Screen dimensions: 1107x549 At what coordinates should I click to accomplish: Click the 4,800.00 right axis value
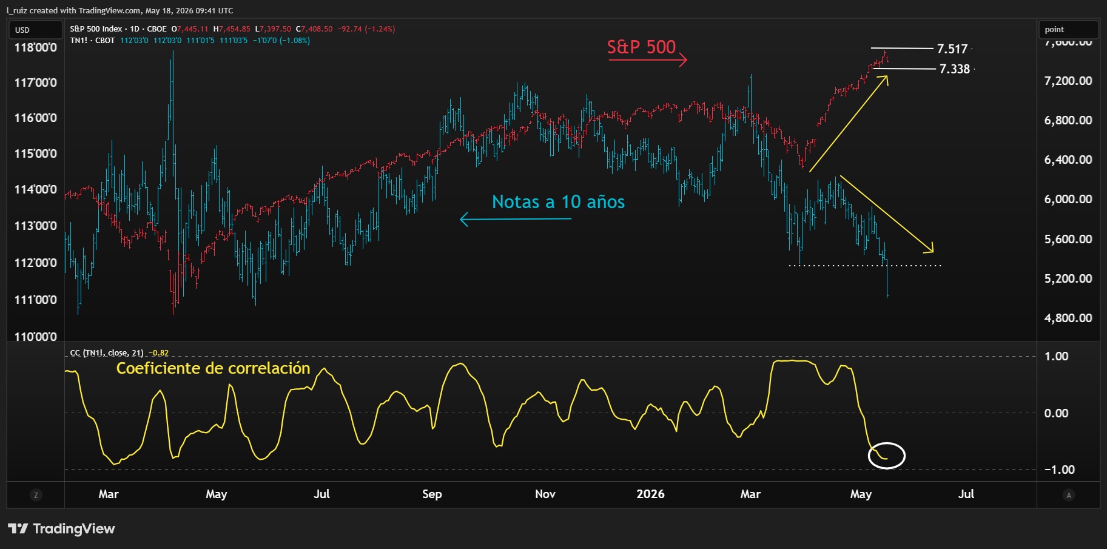pyautogui.click(x=1068, y=318)
